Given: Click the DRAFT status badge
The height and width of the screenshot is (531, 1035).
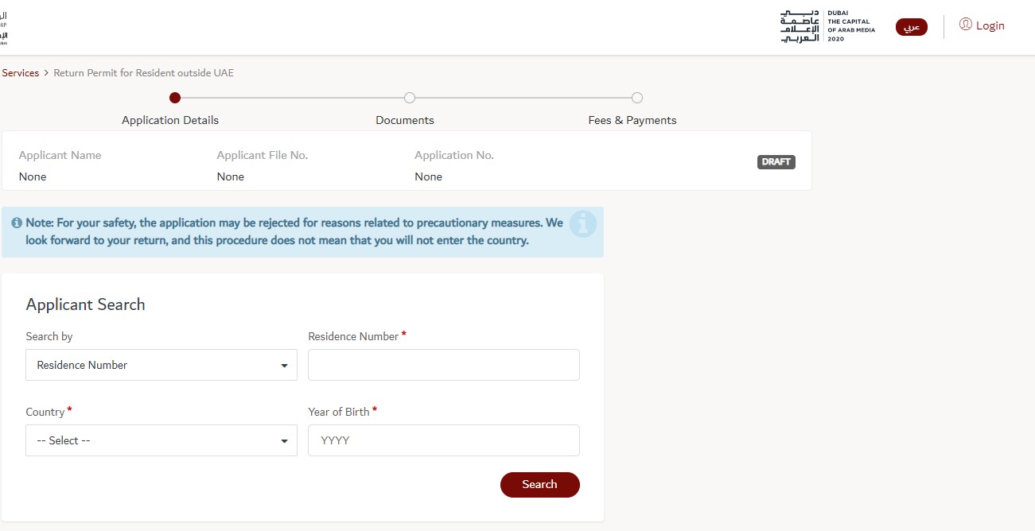Looking at the screenshot, I should (776, 161).
